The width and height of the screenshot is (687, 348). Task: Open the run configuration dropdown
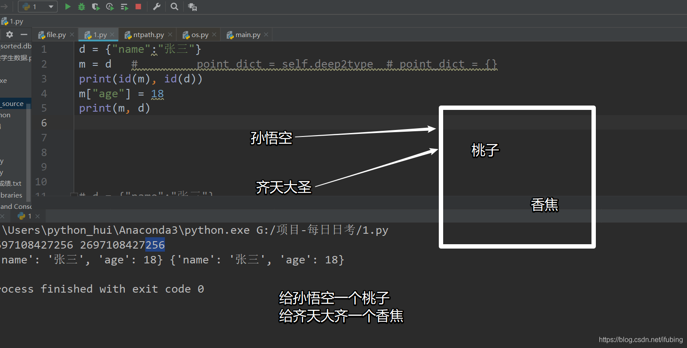point(38,7)
